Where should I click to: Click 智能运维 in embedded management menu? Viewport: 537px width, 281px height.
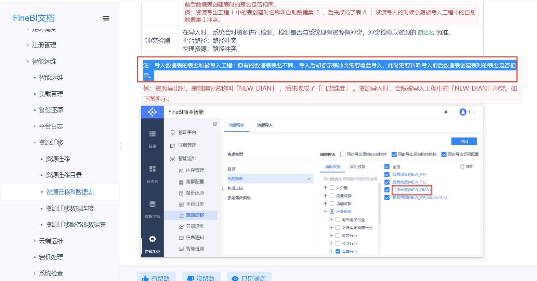tap(187, 158)
